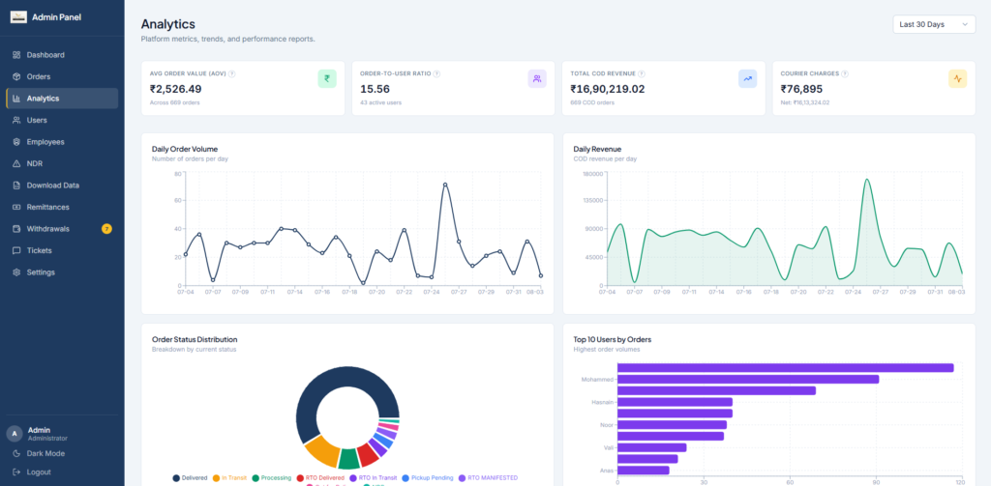Open the NDR section
The height and width of the screenshot is (486, 991).
point(62,163)
